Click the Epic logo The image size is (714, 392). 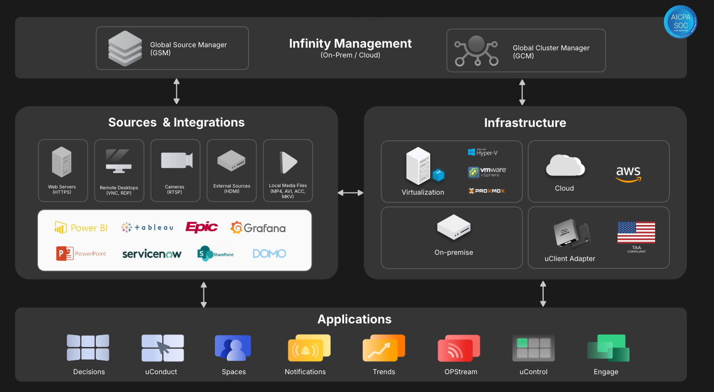[x=201, y=227]
